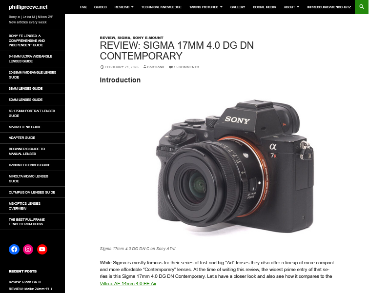Open the FAQ menu item
Screen dimensions: 369x293
[x=83, y=7]
